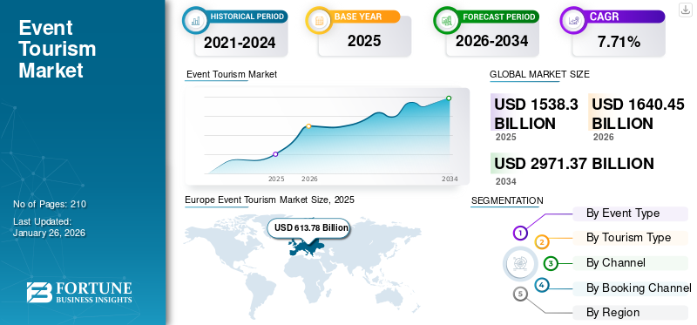The image size is (697, 325).
Task: Click the HISTORICAL PERIOD label
Action: 247,17
